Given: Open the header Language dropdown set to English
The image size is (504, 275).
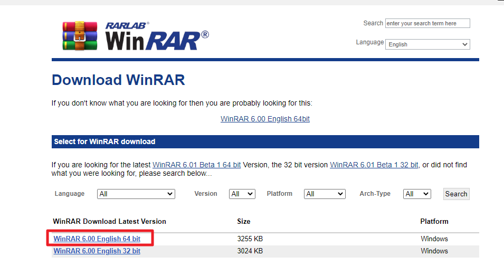Looking at the screenshot, I should (427, 44).
